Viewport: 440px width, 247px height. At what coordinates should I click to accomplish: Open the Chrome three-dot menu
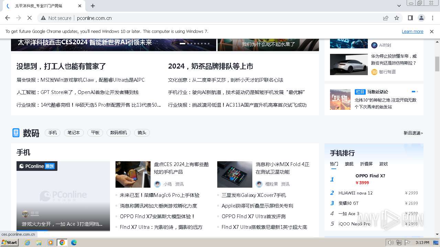[x=432, y=18]
